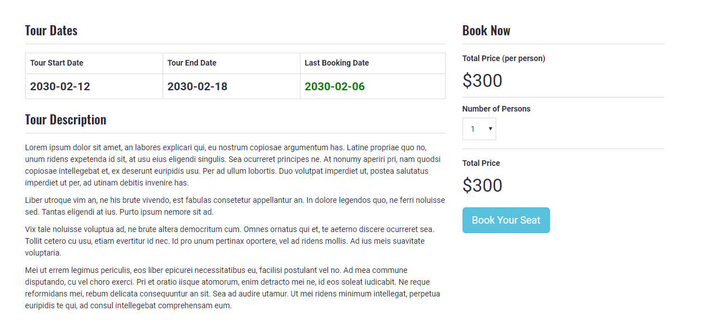Click the Last Booking Date column header

[336, 63]
